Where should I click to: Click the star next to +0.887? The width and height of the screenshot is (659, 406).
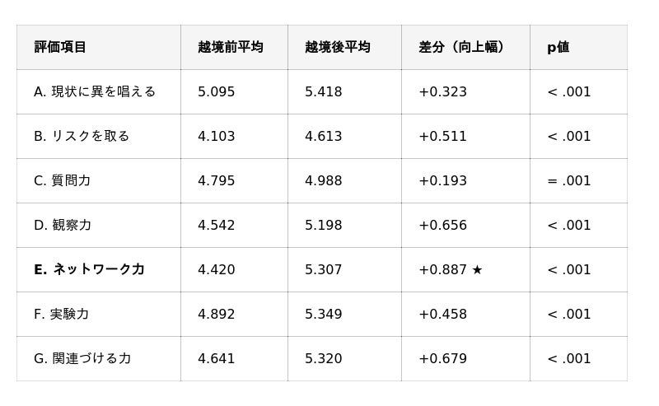coord(477,270)
